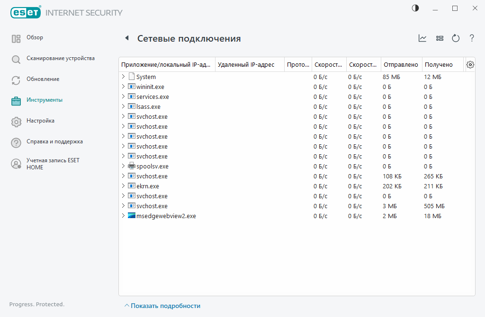Select the 85 МБ sent value

pos(391,77)
